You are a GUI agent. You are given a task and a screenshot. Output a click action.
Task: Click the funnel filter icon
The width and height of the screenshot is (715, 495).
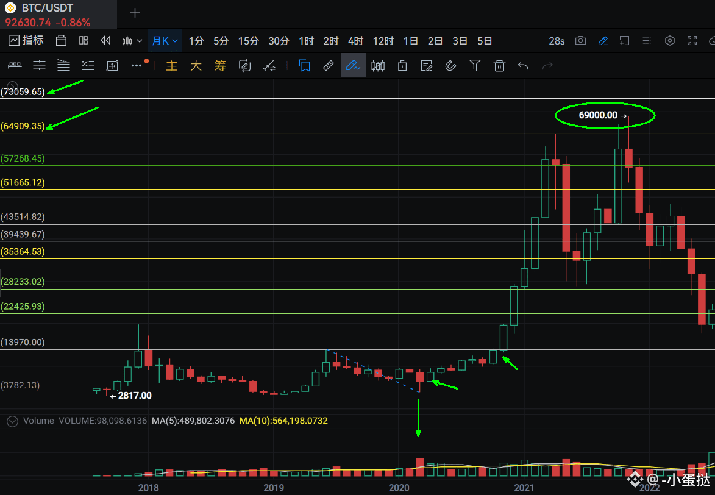tap(475, 66)
